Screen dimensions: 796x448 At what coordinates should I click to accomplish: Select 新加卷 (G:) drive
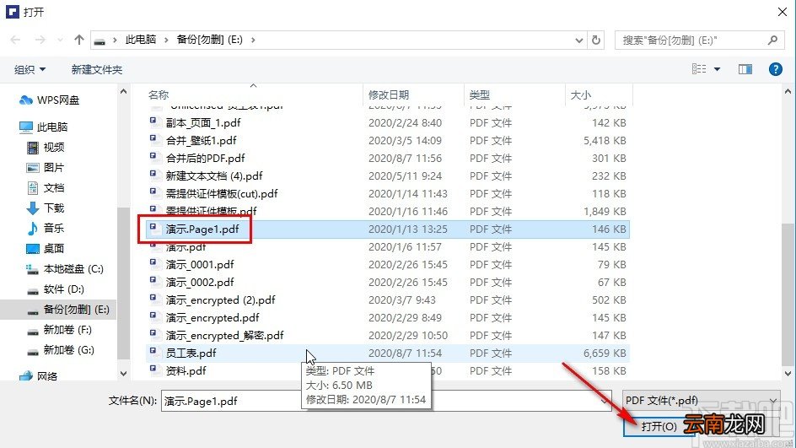point(61,350)
